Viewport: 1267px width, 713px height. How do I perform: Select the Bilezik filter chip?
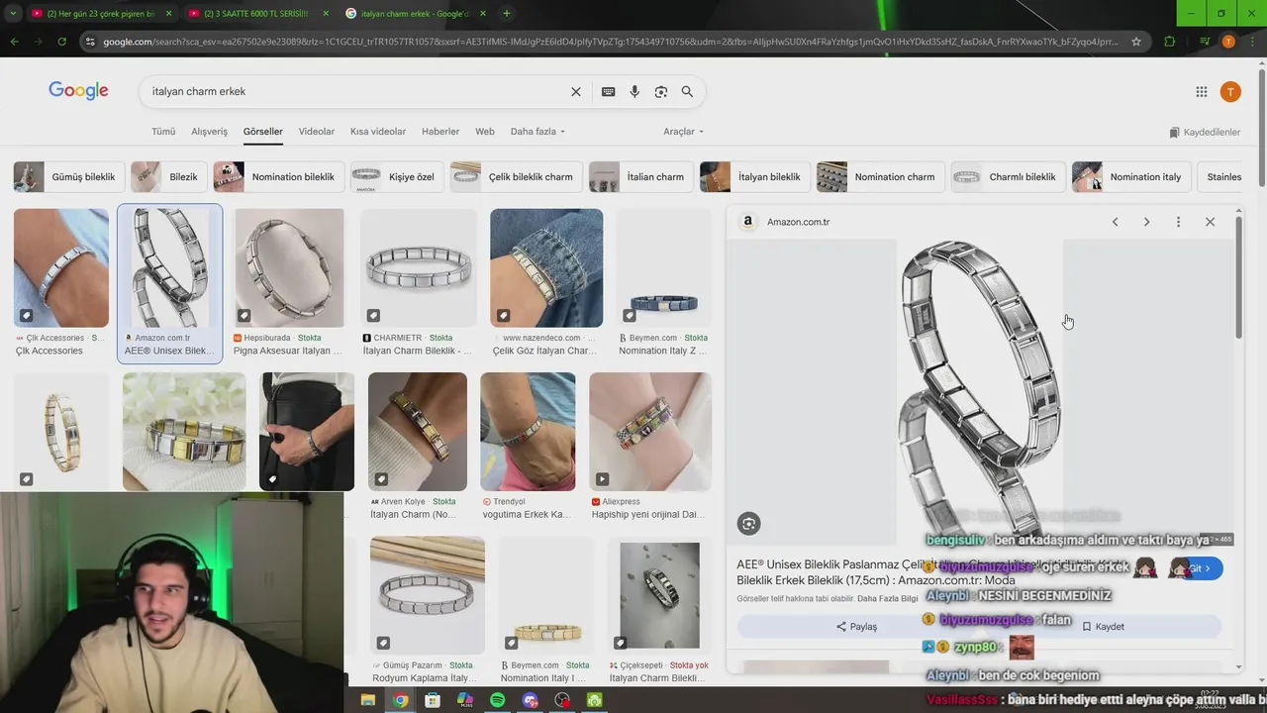point(169,177)
